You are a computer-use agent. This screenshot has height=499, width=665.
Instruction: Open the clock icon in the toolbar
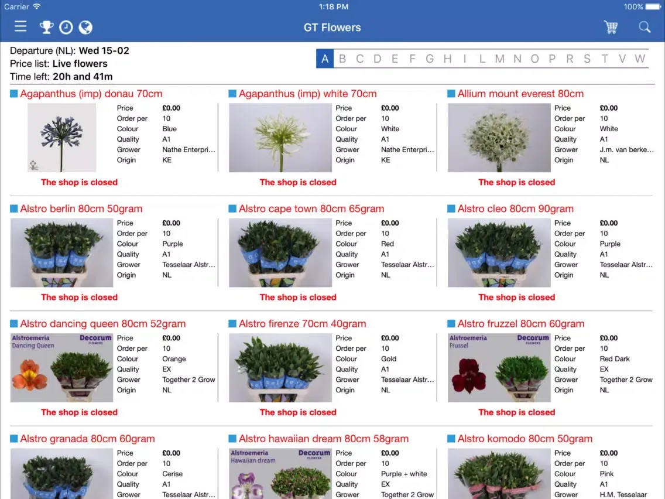click(66, 27)
